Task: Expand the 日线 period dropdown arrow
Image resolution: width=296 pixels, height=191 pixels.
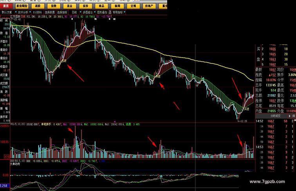Action: (81, 12)
